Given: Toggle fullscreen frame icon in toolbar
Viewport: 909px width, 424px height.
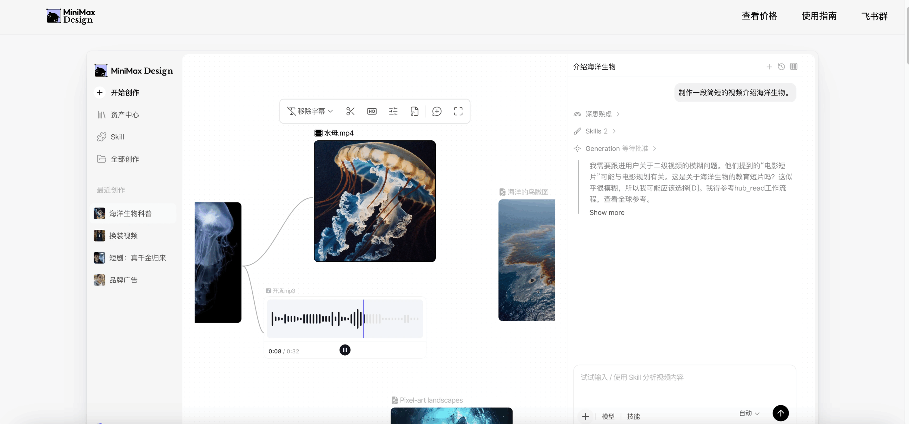Looking at the screenshot, I should click(x=458, y=111).
